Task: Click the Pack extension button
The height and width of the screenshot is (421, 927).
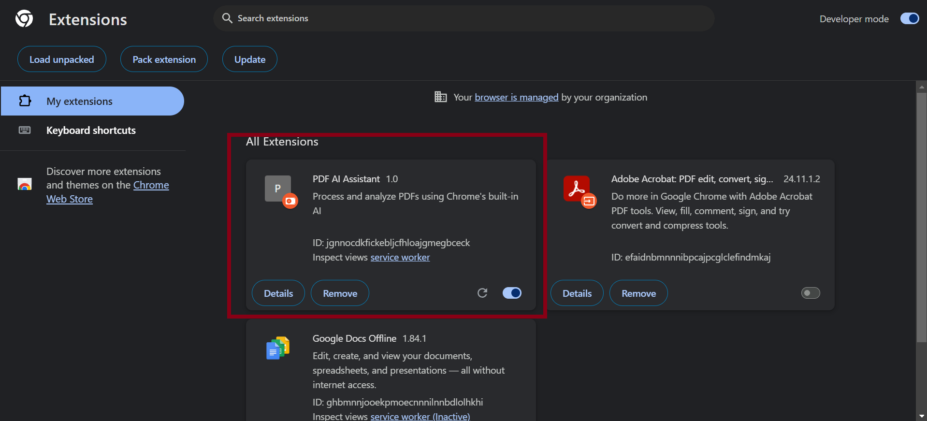Action: (164, 59)
